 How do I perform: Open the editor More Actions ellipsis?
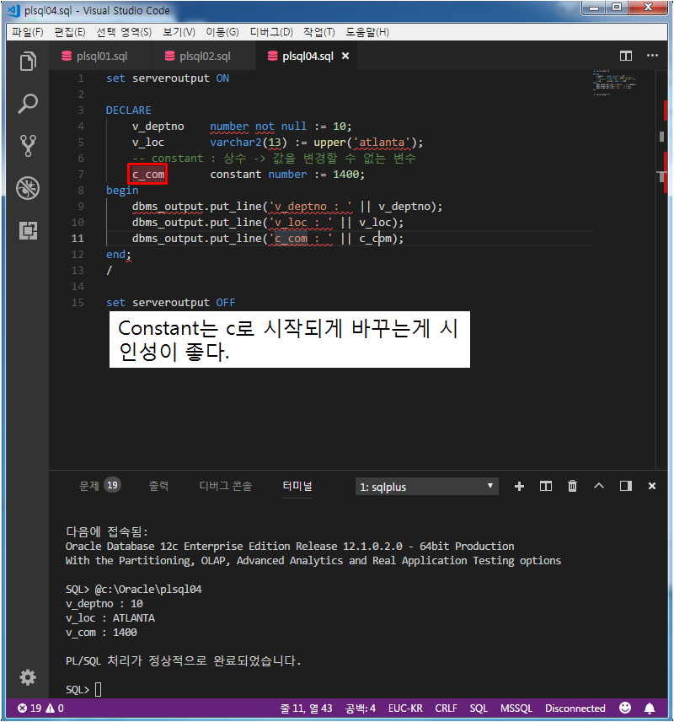(x=652, y=56)
